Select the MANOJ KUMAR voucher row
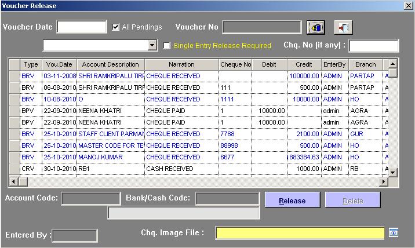Image resolution: width=415 pixels, height=248 pixels. (x=110, y=157)
